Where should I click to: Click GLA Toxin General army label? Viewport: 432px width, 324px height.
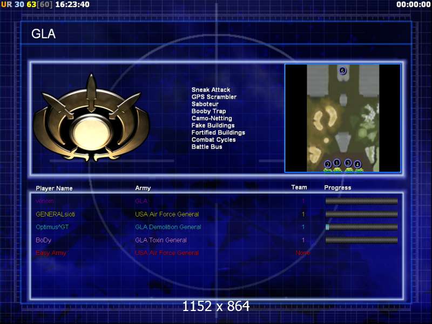(160, 240)
